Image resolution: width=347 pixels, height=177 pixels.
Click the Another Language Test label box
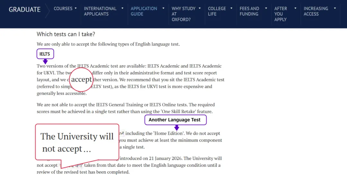[174, 120]
